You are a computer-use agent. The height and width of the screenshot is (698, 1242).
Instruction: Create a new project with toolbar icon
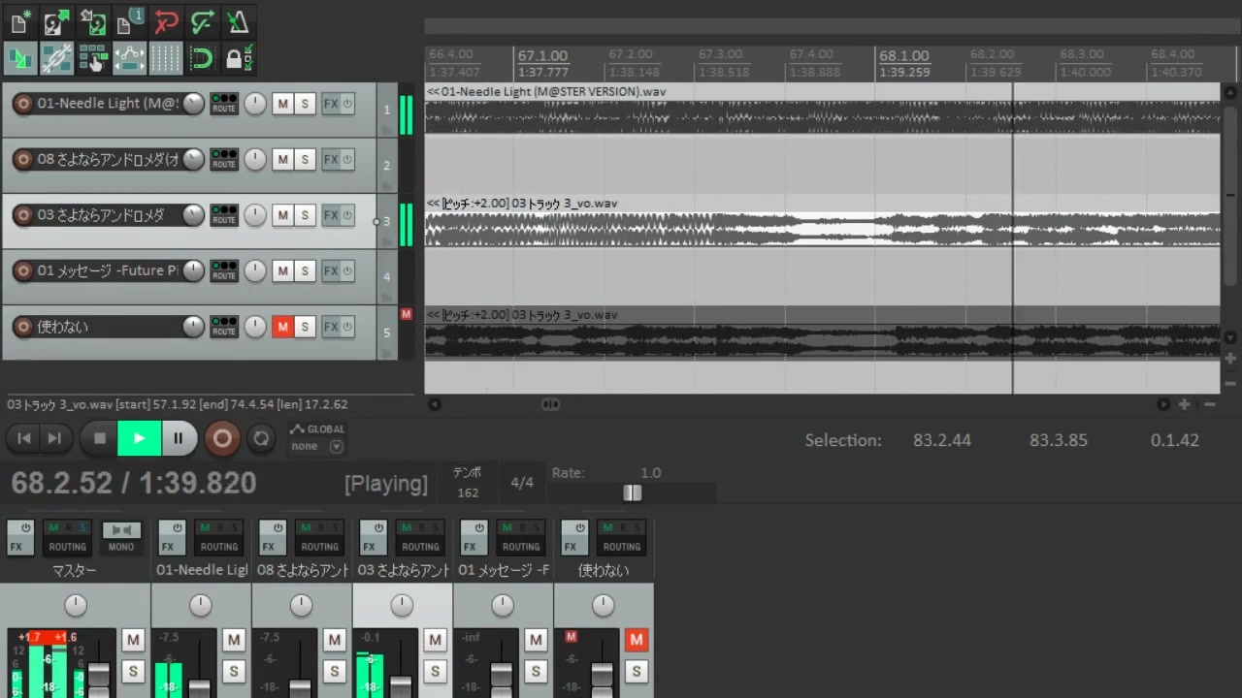20,20
